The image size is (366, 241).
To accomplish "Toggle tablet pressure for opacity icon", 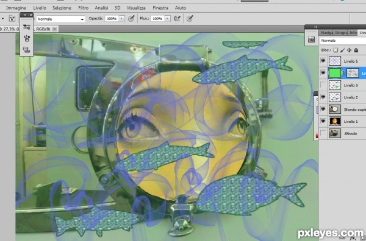I will 131,18.
